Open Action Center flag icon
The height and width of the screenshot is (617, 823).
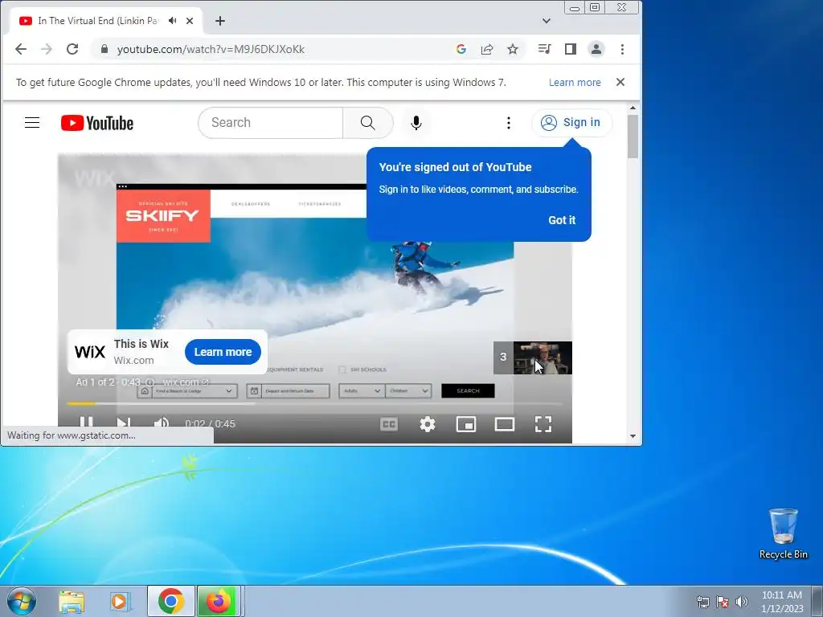click(723, 602)
